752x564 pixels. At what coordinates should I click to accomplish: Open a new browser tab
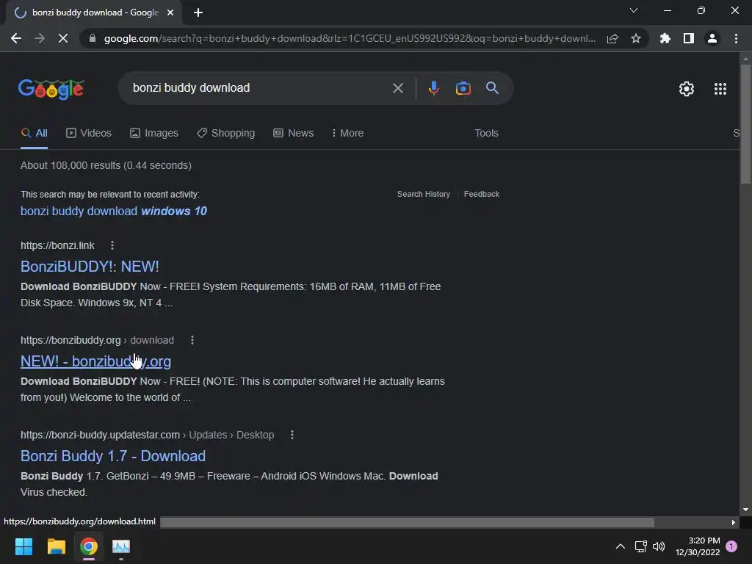(x=198, y=12)
